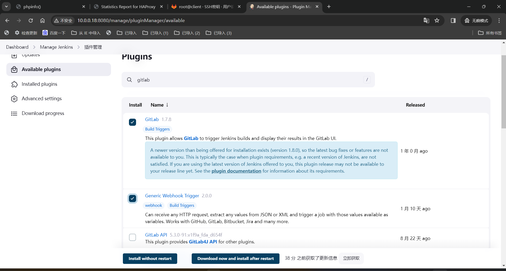This screenshot has height=271, width=506.
Task: Open Advanced settings sidebar item
Action: tap(59, 99)
